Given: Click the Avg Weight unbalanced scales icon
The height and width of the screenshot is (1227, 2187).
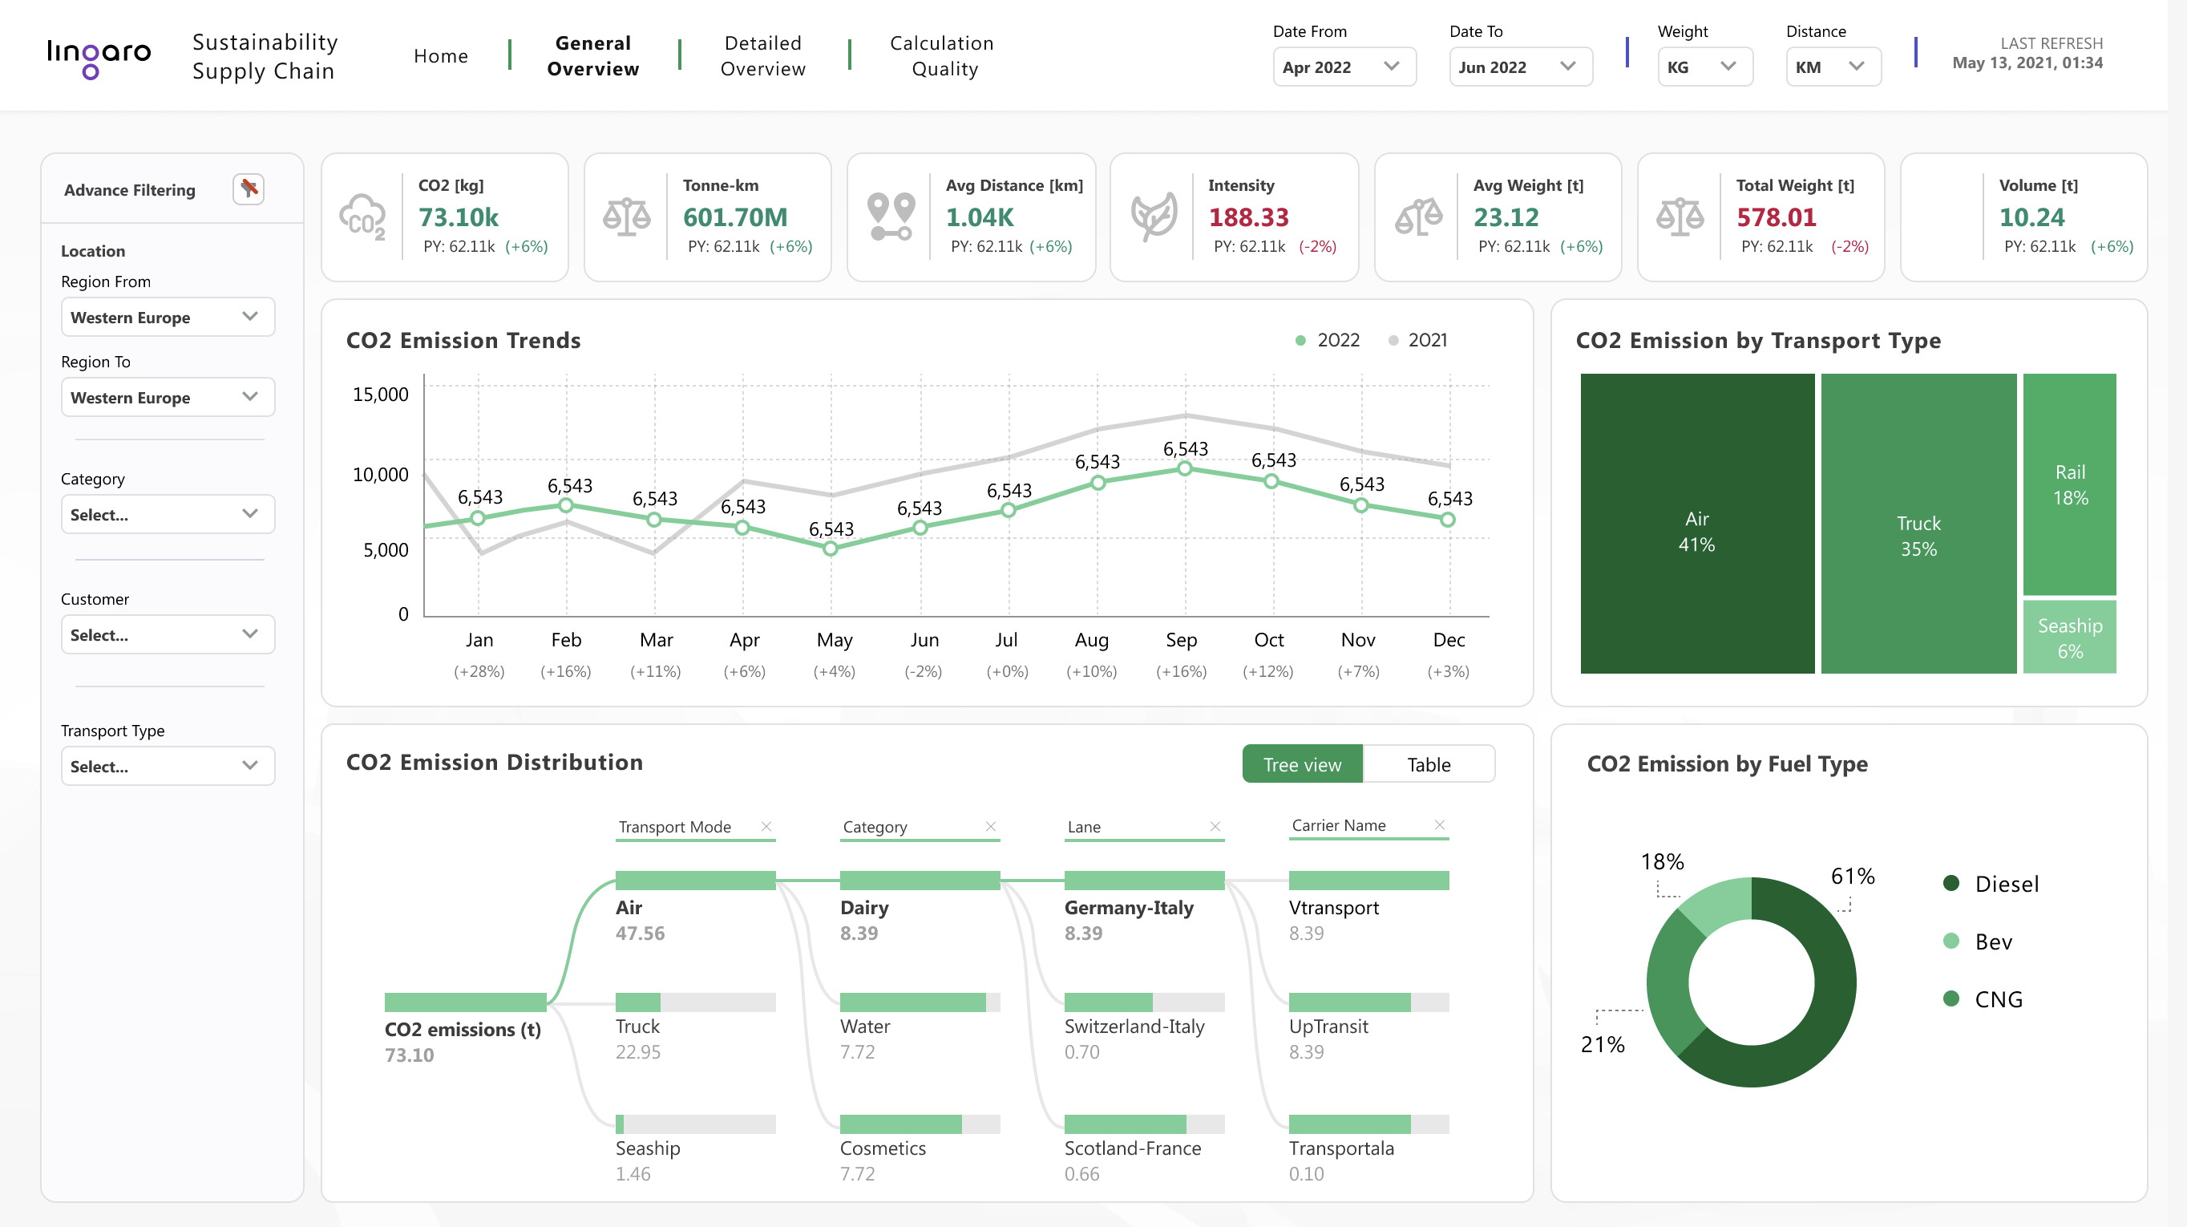Looking at the screenshot, I should pos(1418,217).
